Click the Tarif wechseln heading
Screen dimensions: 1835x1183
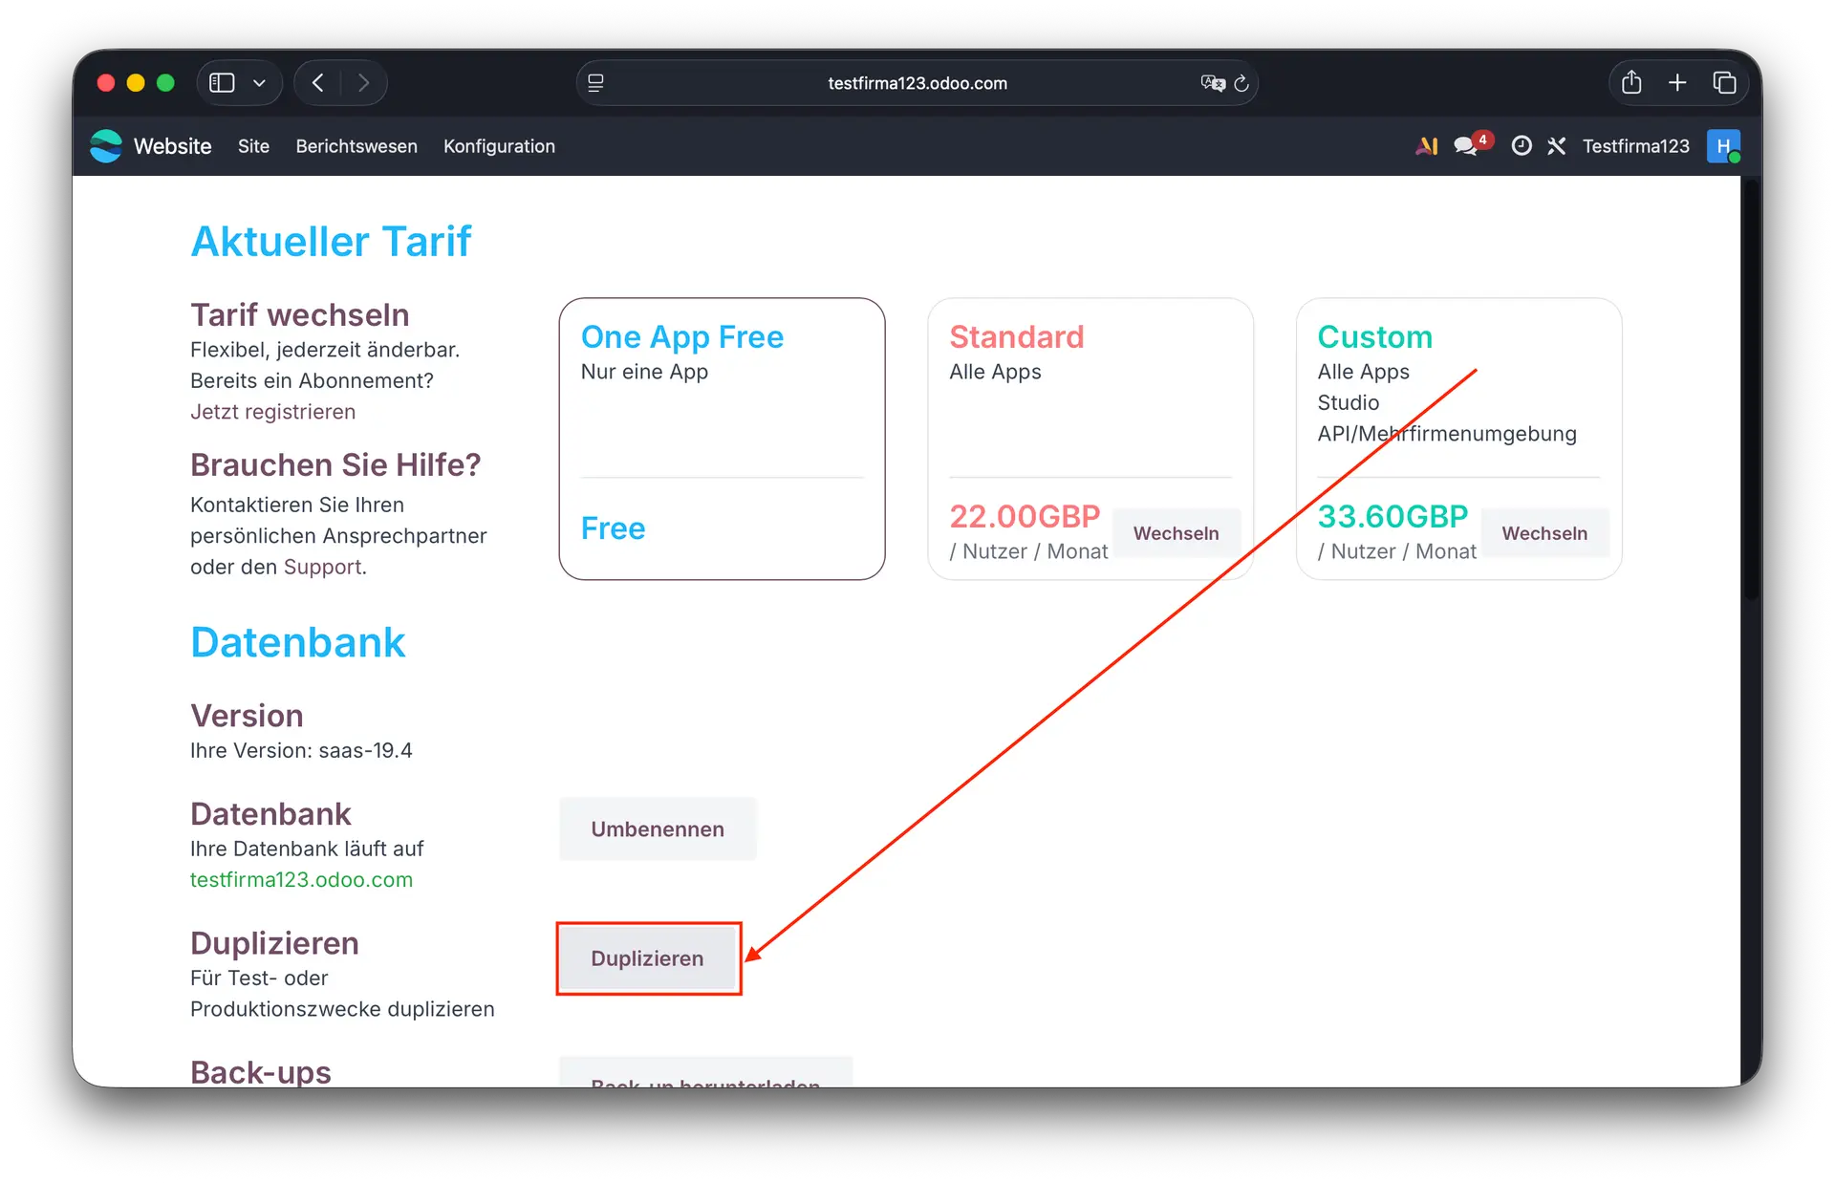pos(300,315)
